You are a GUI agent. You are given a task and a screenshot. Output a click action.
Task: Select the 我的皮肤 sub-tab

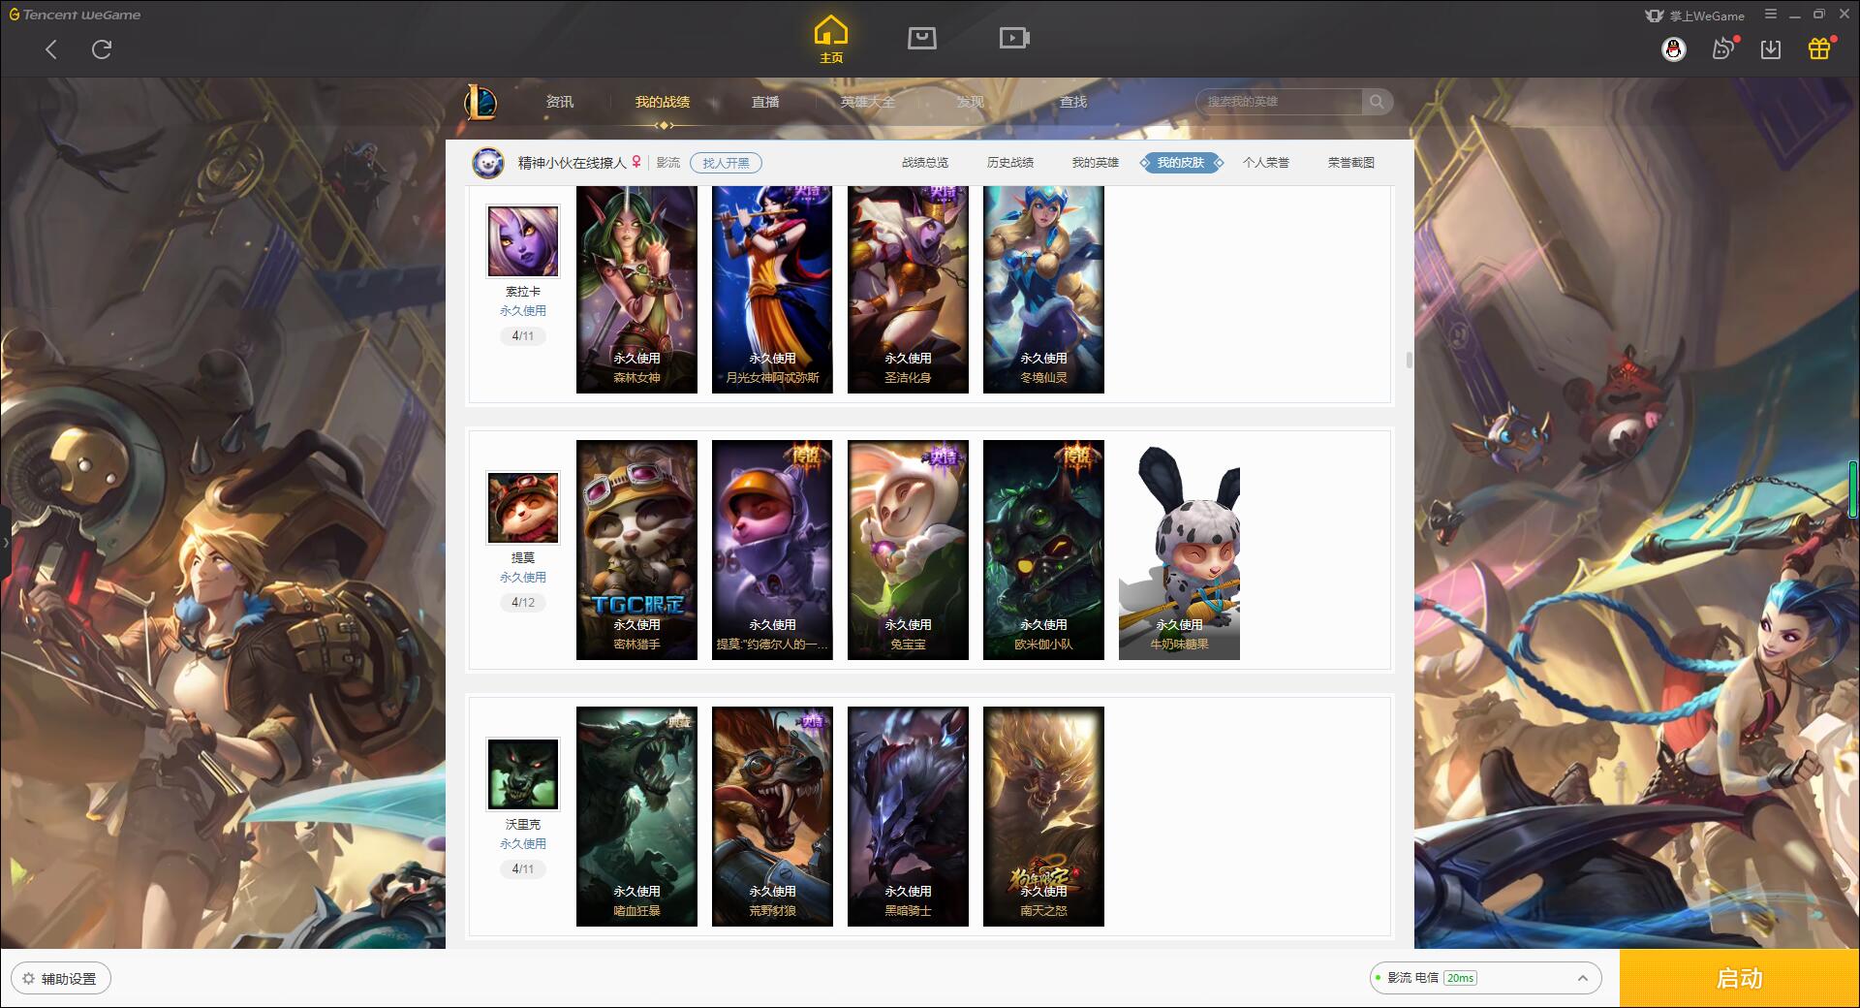pos(1181,163)
